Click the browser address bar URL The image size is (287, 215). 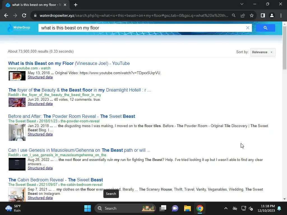coord(134,16)
